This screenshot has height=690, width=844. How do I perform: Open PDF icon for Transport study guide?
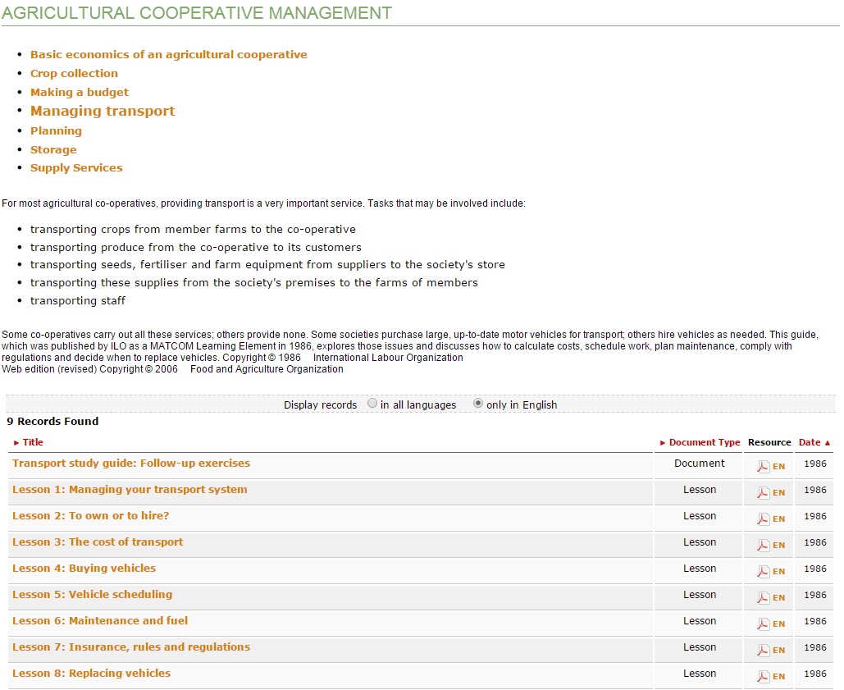[x=763, y=466]
